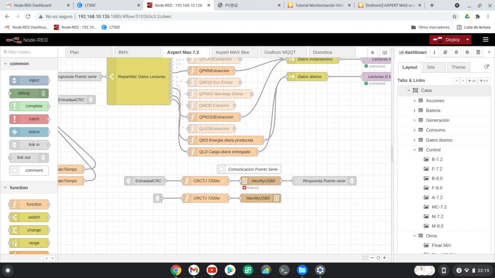Add a new flow tab with plus
The width and height of the screenshot is (495, 278).
(x=373, y=52)
